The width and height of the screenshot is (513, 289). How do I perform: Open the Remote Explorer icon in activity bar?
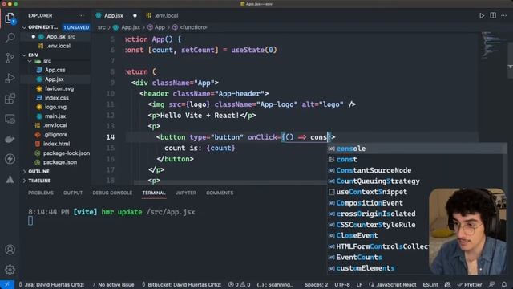point(10,119)
